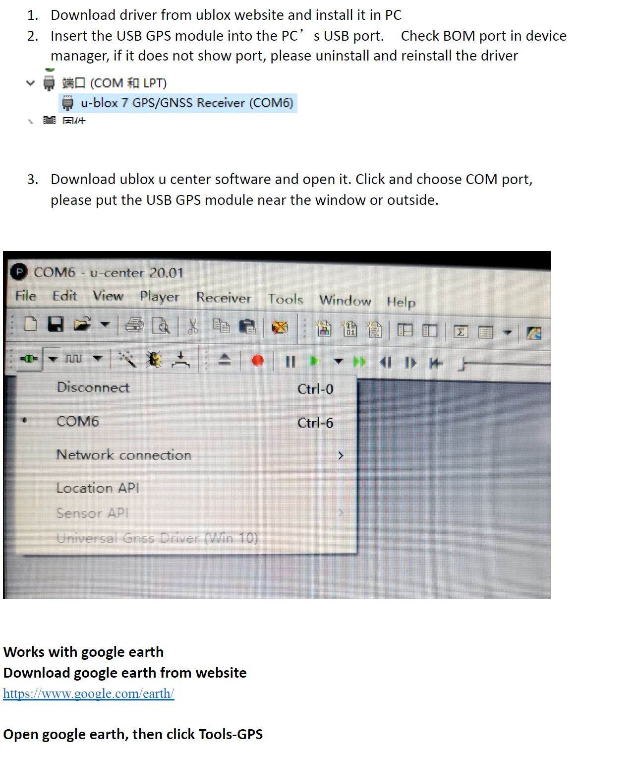This screenshot has width=637, height=758.
Task: Click the orange crossed-out icon after Paste
Action: [280, 327]
